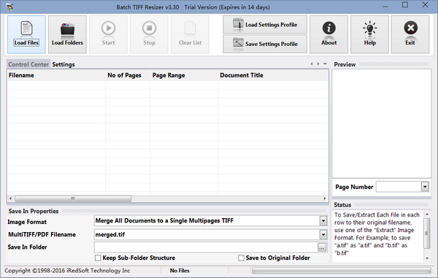This screenshot has height=278, width=438.
Task: Click the progress bar in status bar
Action: [x=342, y=270]
